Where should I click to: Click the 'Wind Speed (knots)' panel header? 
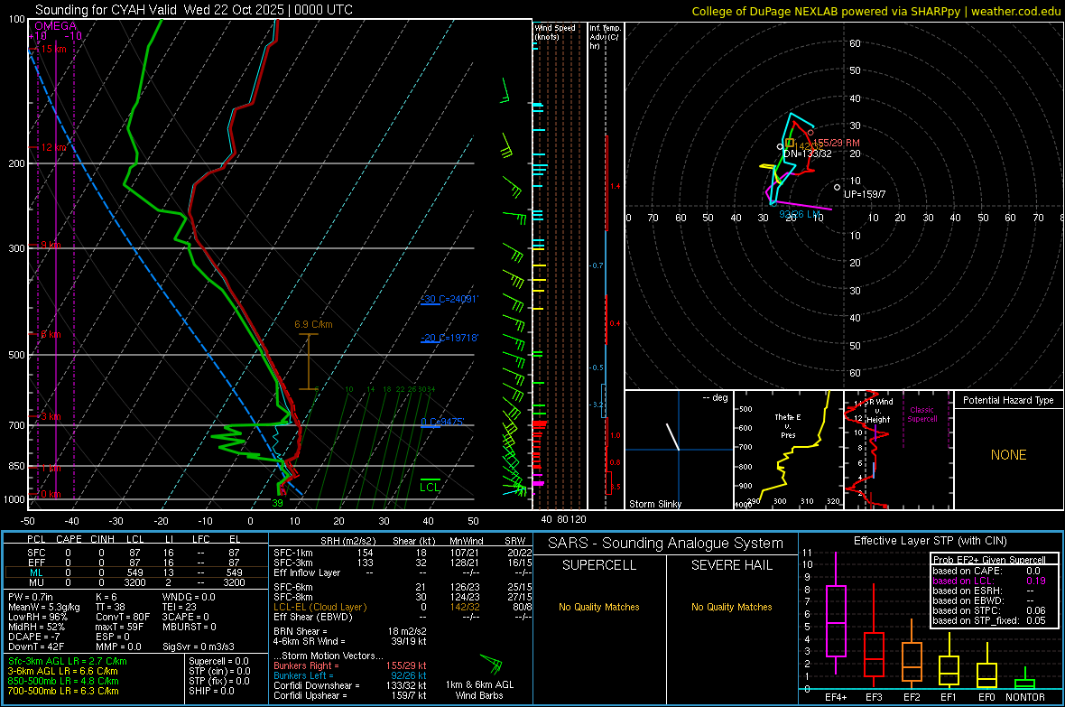(554, 32)
